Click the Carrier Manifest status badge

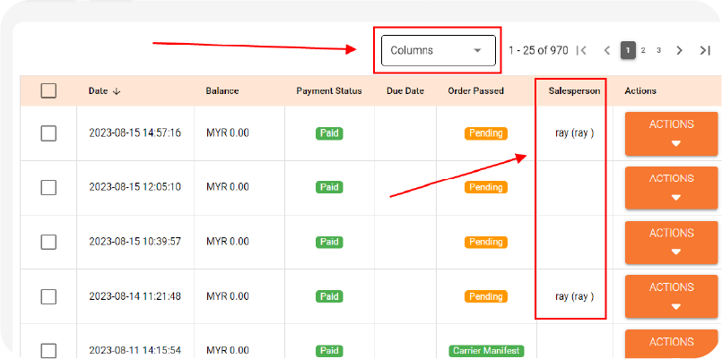[486, 351]
